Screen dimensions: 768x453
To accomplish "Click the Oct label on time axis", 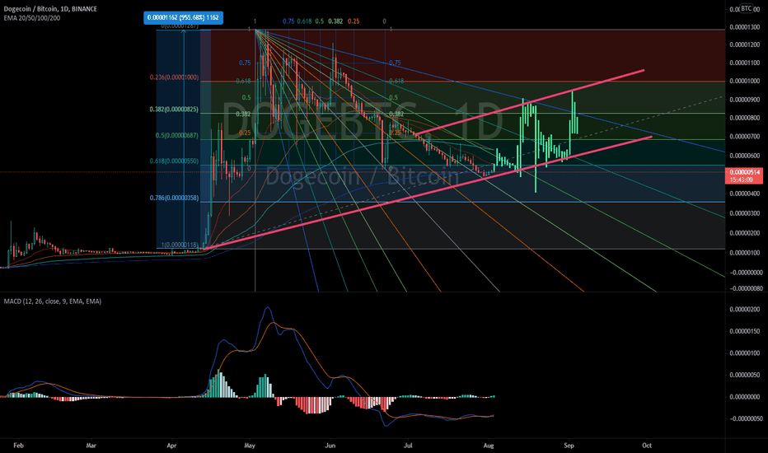I will click(647, 446).
